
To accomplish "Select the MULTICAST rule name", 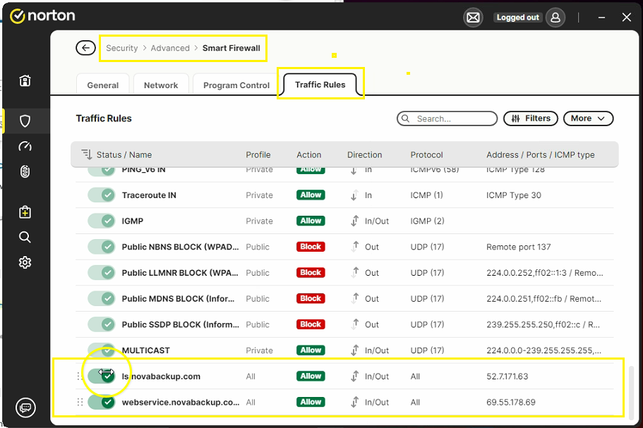I will click(x=145, y=350).
